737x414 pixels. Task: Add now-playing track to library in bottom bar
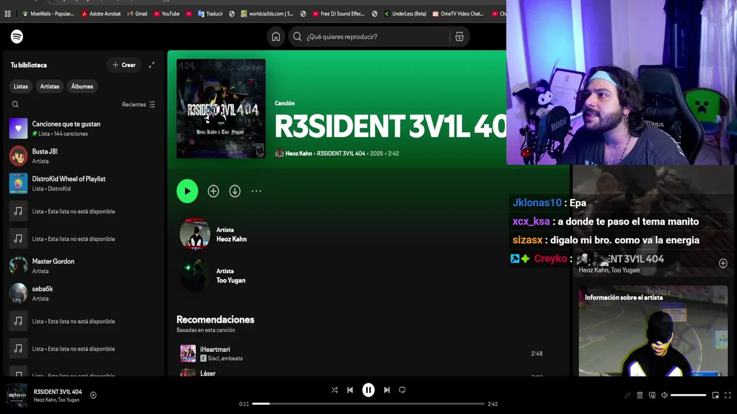click(x=93, y=395)
